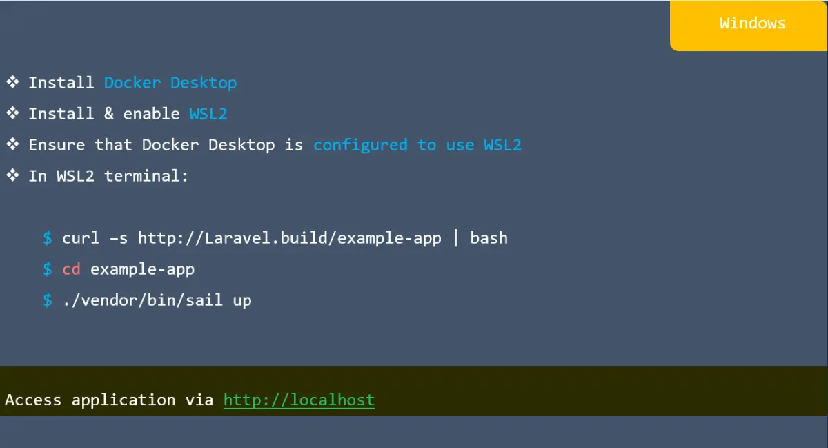828x448 pixels.
Task: Select the diamond bullet before Ensure that Docker
Action: (13, 145)
